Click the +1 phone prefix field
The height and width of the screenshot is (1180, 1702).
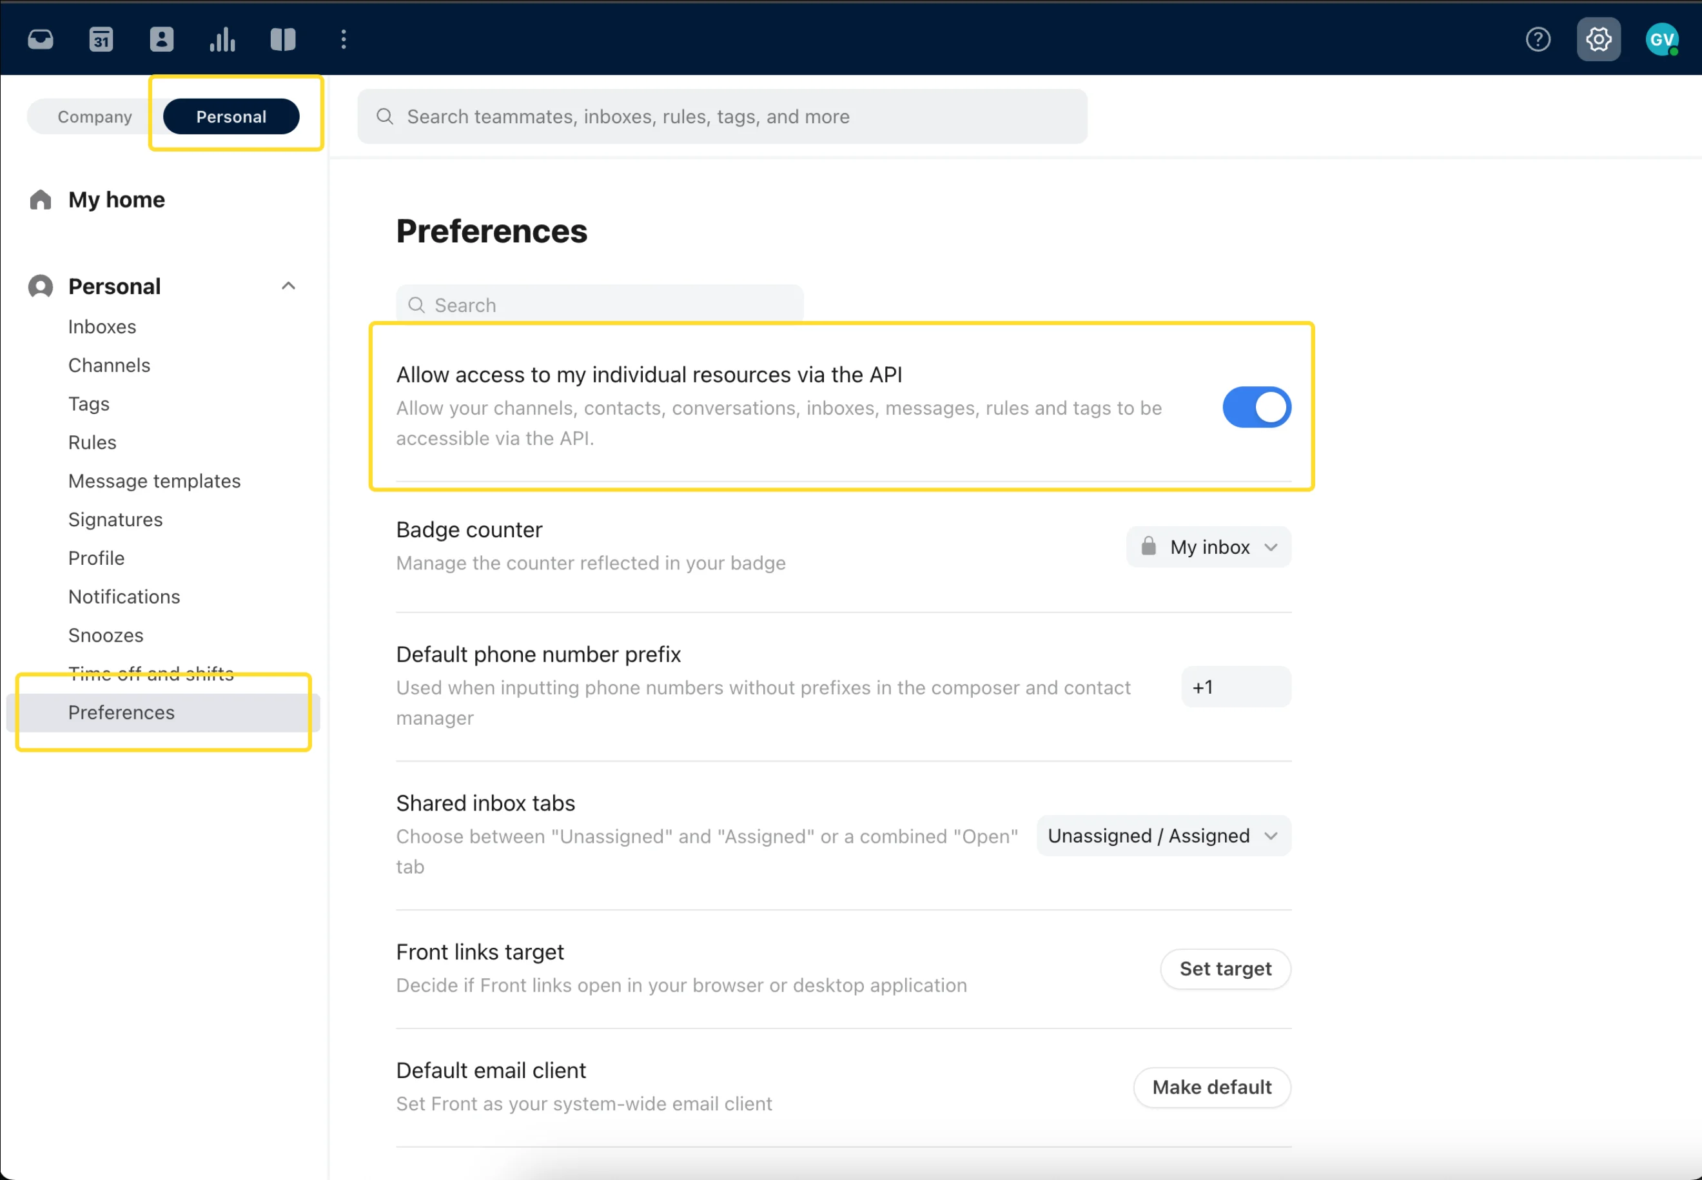click(1236, 687)
